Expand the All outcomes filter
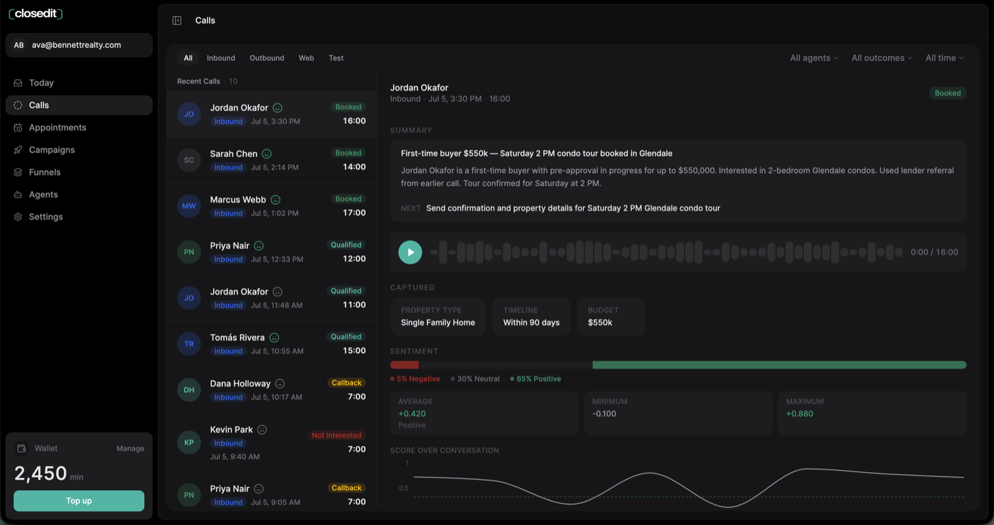This screenshot has height=525, width=994. pyautogui.click(x=882, y=58)
